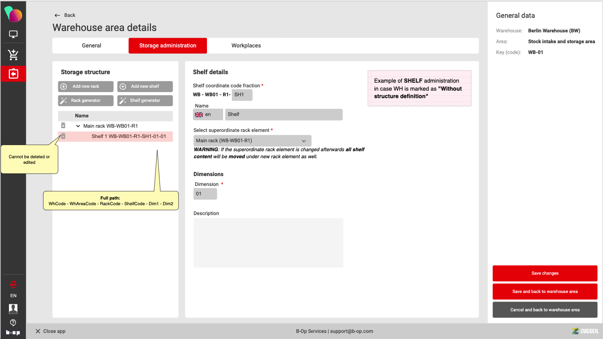Image resolution: width=603 pixels, height=339 pixels.
Task: Click the red clipboard arrow sidebar icon
Action: point(13,74)
